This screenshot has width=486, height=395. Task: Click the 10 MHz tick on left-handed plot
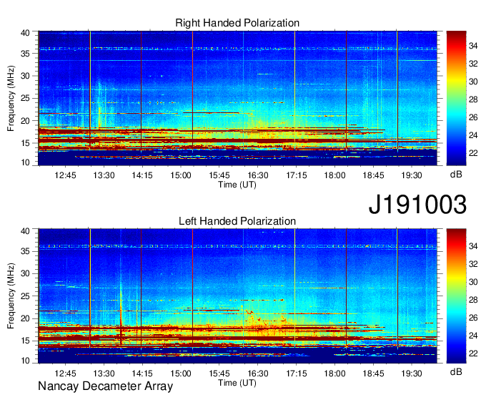[25, 361]
